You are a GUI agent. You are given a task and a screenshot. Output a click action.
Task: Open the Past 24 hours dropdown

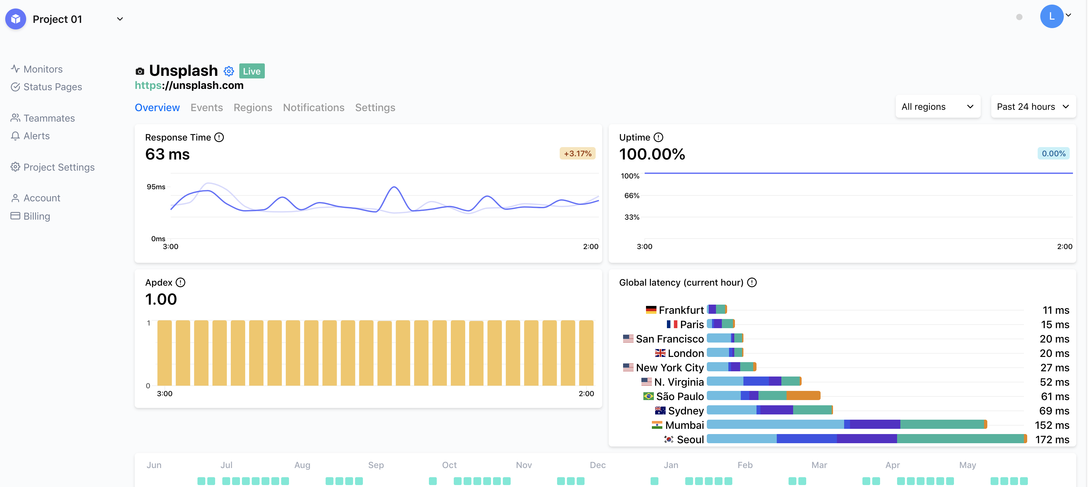click(1033, 107)
